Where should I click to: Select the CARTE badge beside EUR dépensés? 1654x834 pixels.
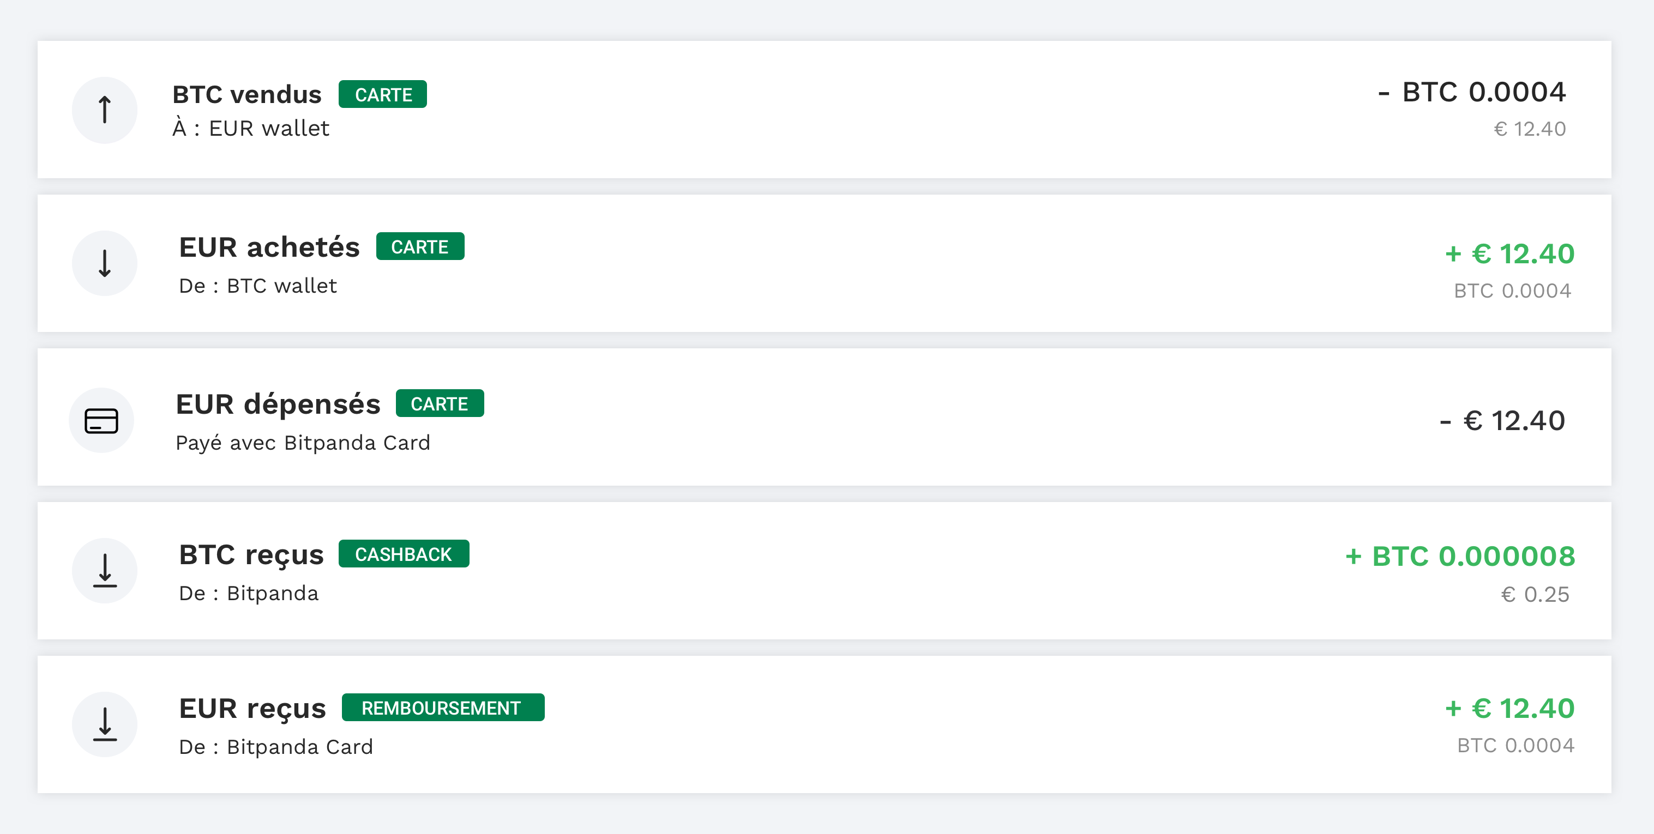pyautogui.click(x=440, y=403)
